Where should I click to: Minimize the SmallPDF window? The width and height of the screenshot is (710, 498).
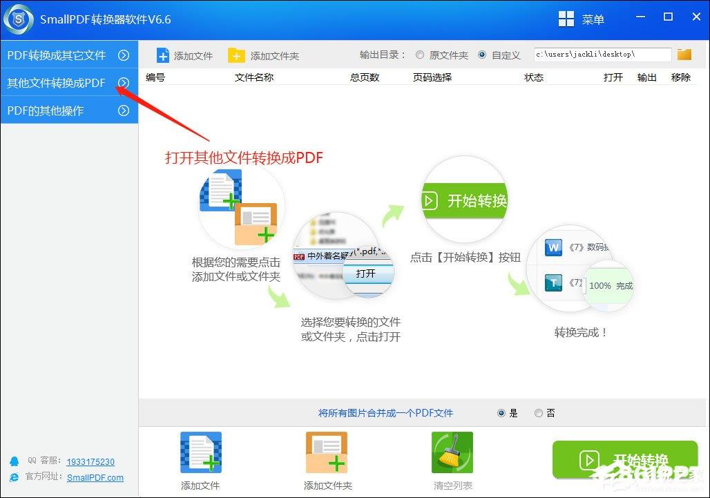click(640, 17)
